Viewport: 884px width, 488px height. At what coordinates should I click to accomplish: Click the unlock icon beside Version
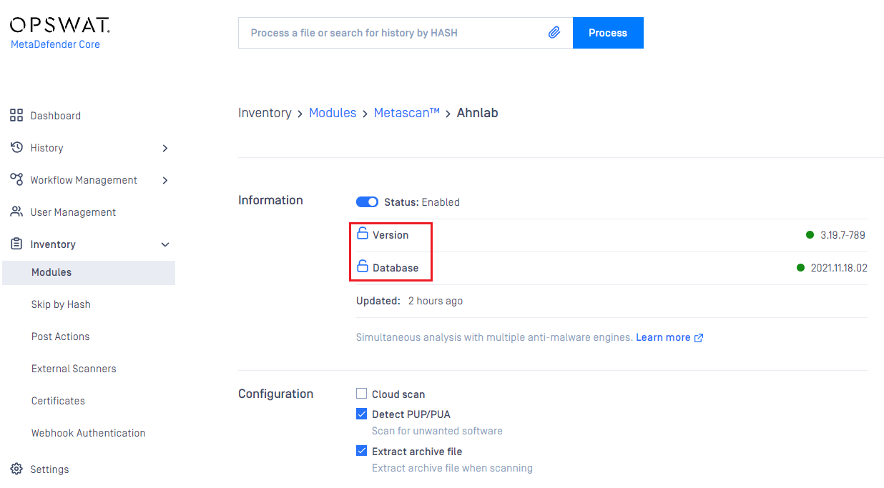point(363,234)
